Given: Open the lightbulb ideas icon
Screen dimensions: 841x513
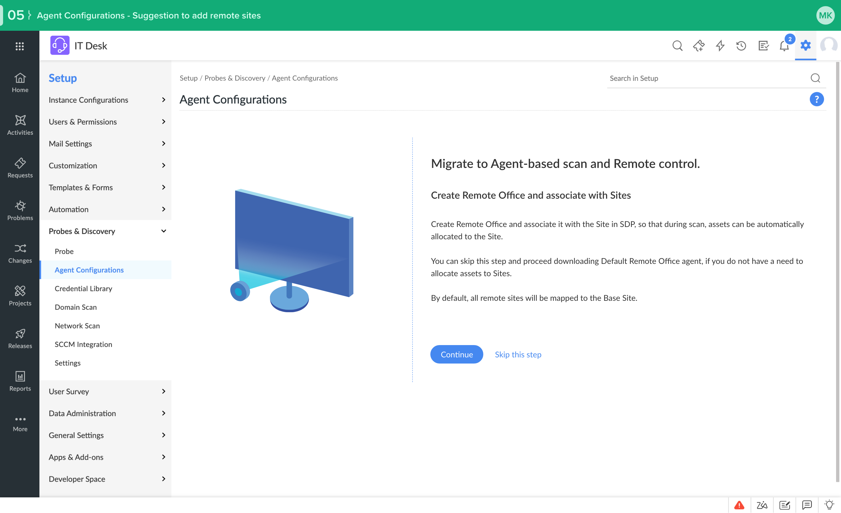Looking at the screenshot, I should tap(829, 505).
